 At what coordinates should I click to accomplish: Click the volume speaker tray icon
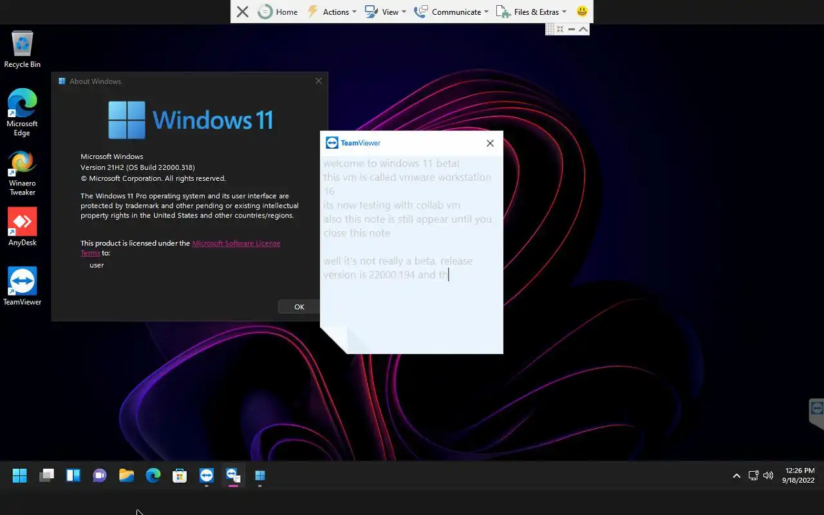tap(768, 476)
